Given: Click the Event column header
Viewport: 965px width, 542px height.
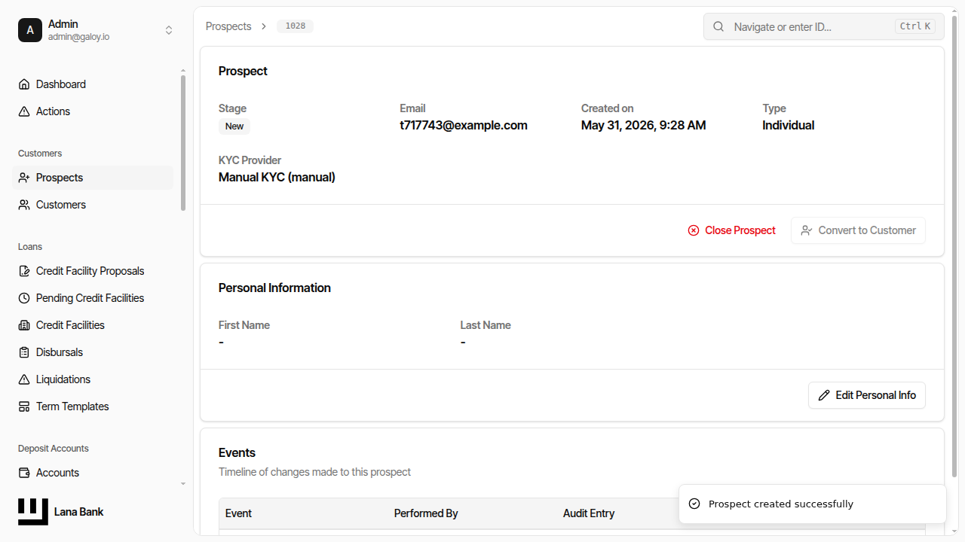Looking at the screenshot, I should point(238,513).
